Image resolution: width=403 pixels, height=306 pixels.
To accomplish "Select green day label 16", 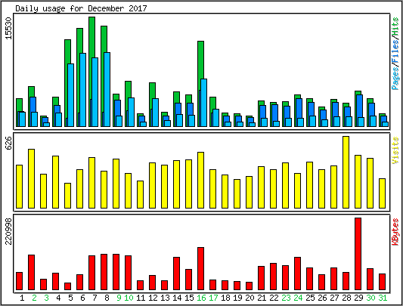I will 201,298.
